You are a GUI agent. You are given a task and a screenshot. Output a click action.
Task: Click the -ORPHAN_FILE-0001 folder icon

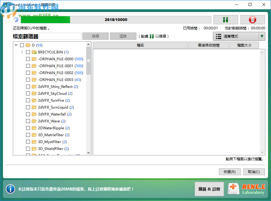coord(34,66)
